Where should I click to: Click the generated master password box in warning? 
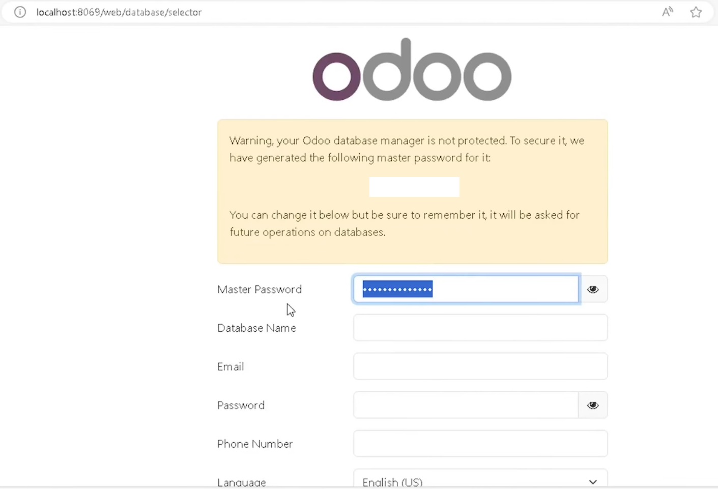(414, 187)
